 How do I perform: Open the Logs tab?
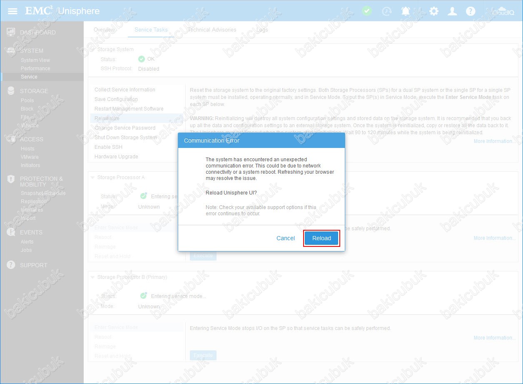point(262,30)
